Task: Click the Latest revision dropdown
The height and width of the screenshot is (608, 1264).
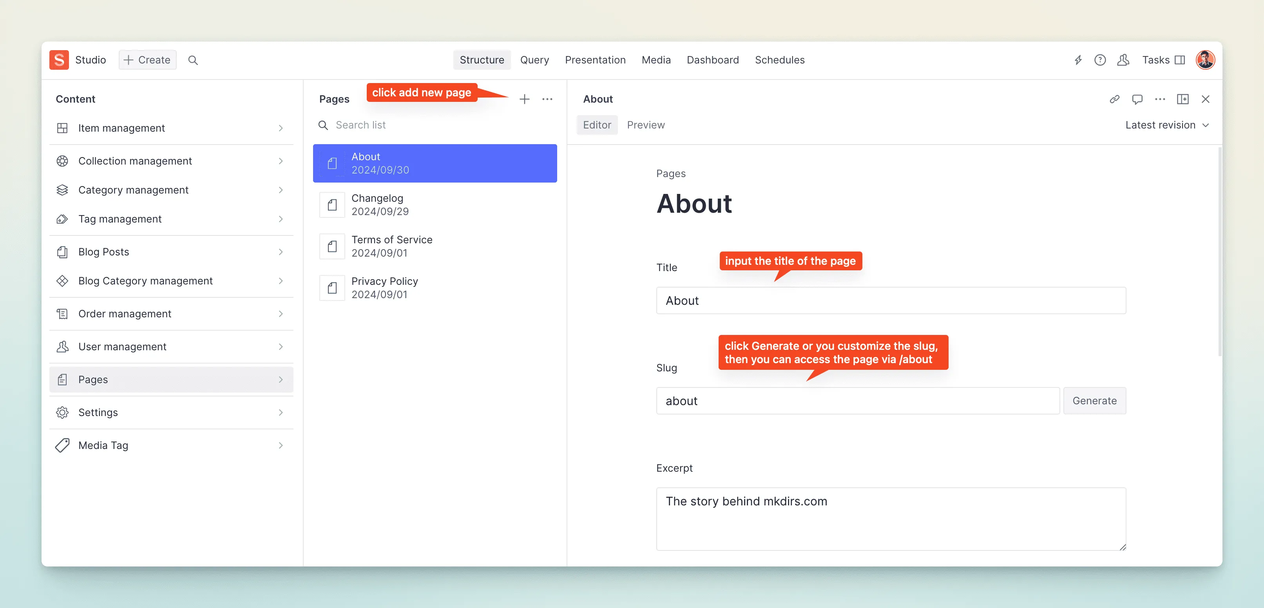Action: [1167, 125]
